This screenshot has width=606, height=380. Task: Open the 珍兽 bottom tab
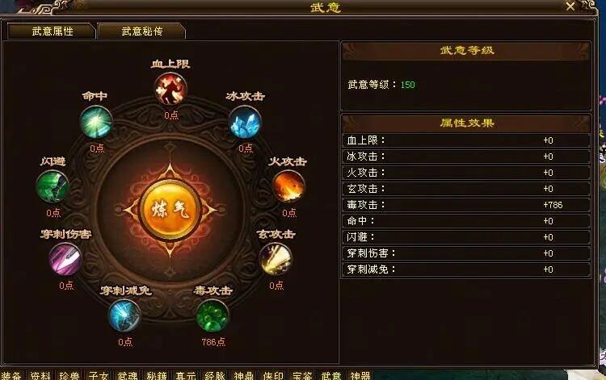69,375
